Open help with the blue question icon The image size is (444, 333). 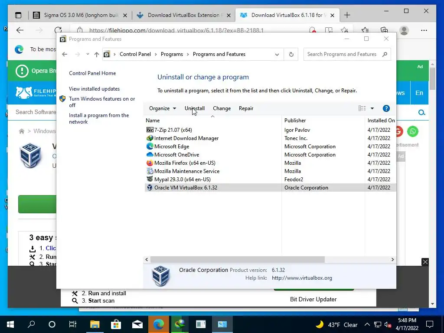[x=386, y=108]
